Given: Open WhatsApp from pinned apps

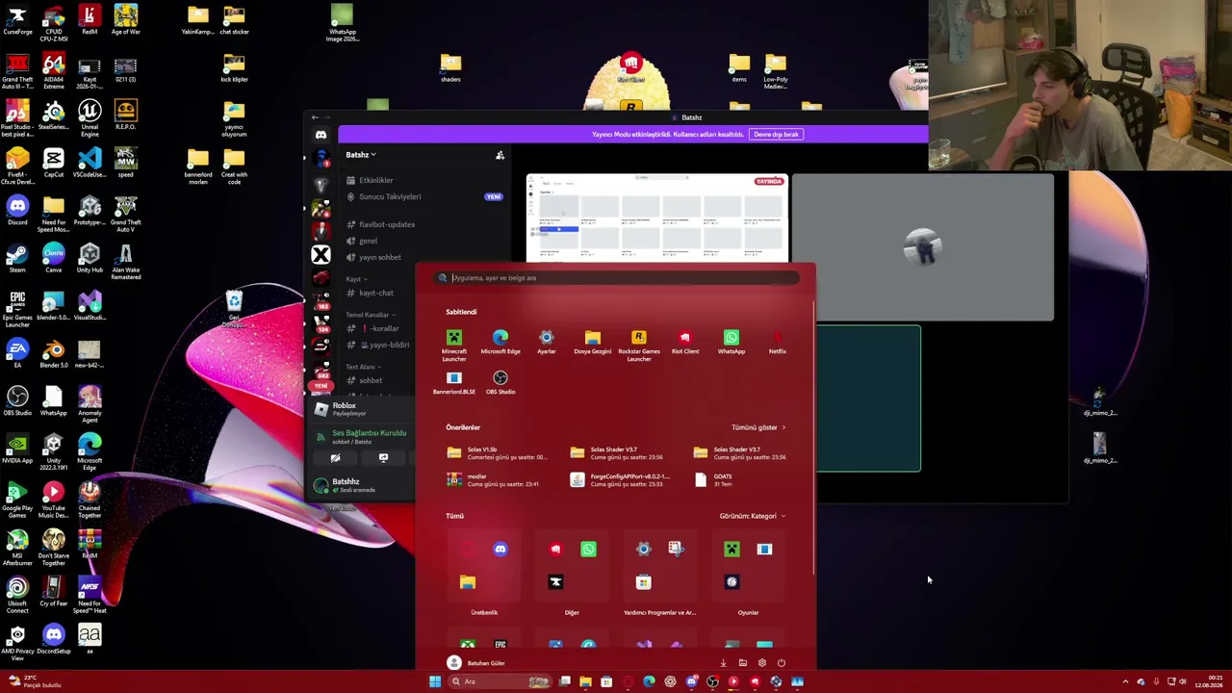Looking at the screenshot, I should (731, 342).
